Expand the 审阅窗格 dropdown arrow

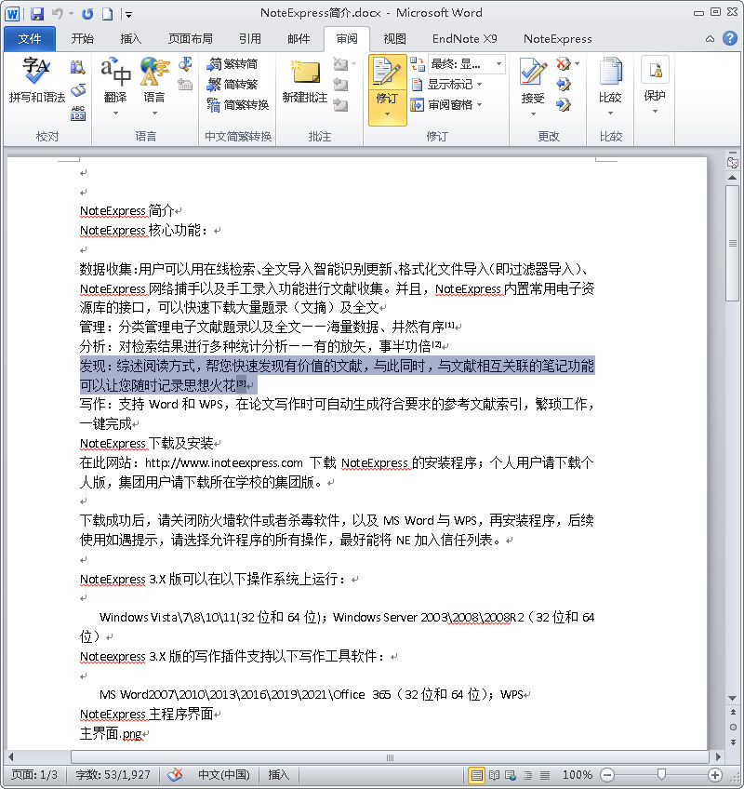point(479,104)
